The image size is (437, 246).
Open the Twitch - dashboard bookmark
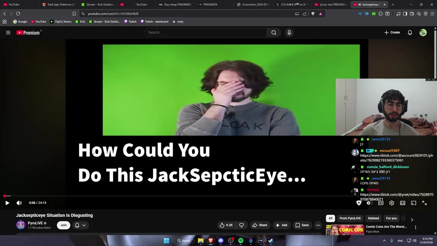pos(154,22)
